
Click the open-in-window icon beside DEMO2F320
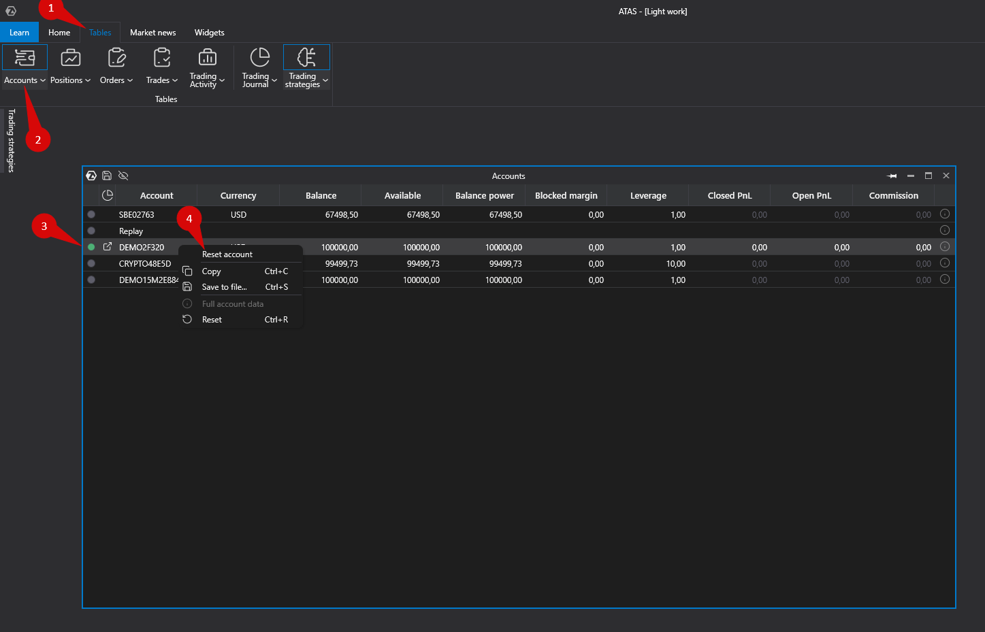[108, 247]
